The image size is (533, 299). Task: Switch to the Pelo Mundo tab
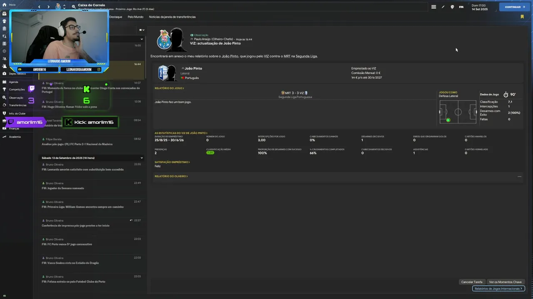click(x=135, y=17)
